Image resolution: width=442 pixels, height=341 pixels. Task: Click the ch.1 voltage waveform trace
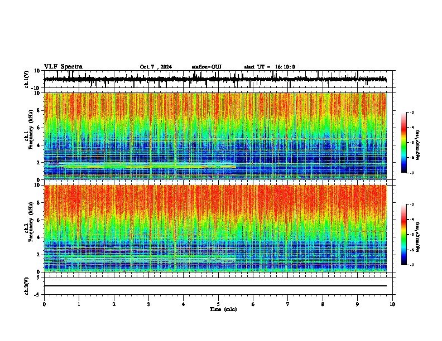click(x=215, y=79)
